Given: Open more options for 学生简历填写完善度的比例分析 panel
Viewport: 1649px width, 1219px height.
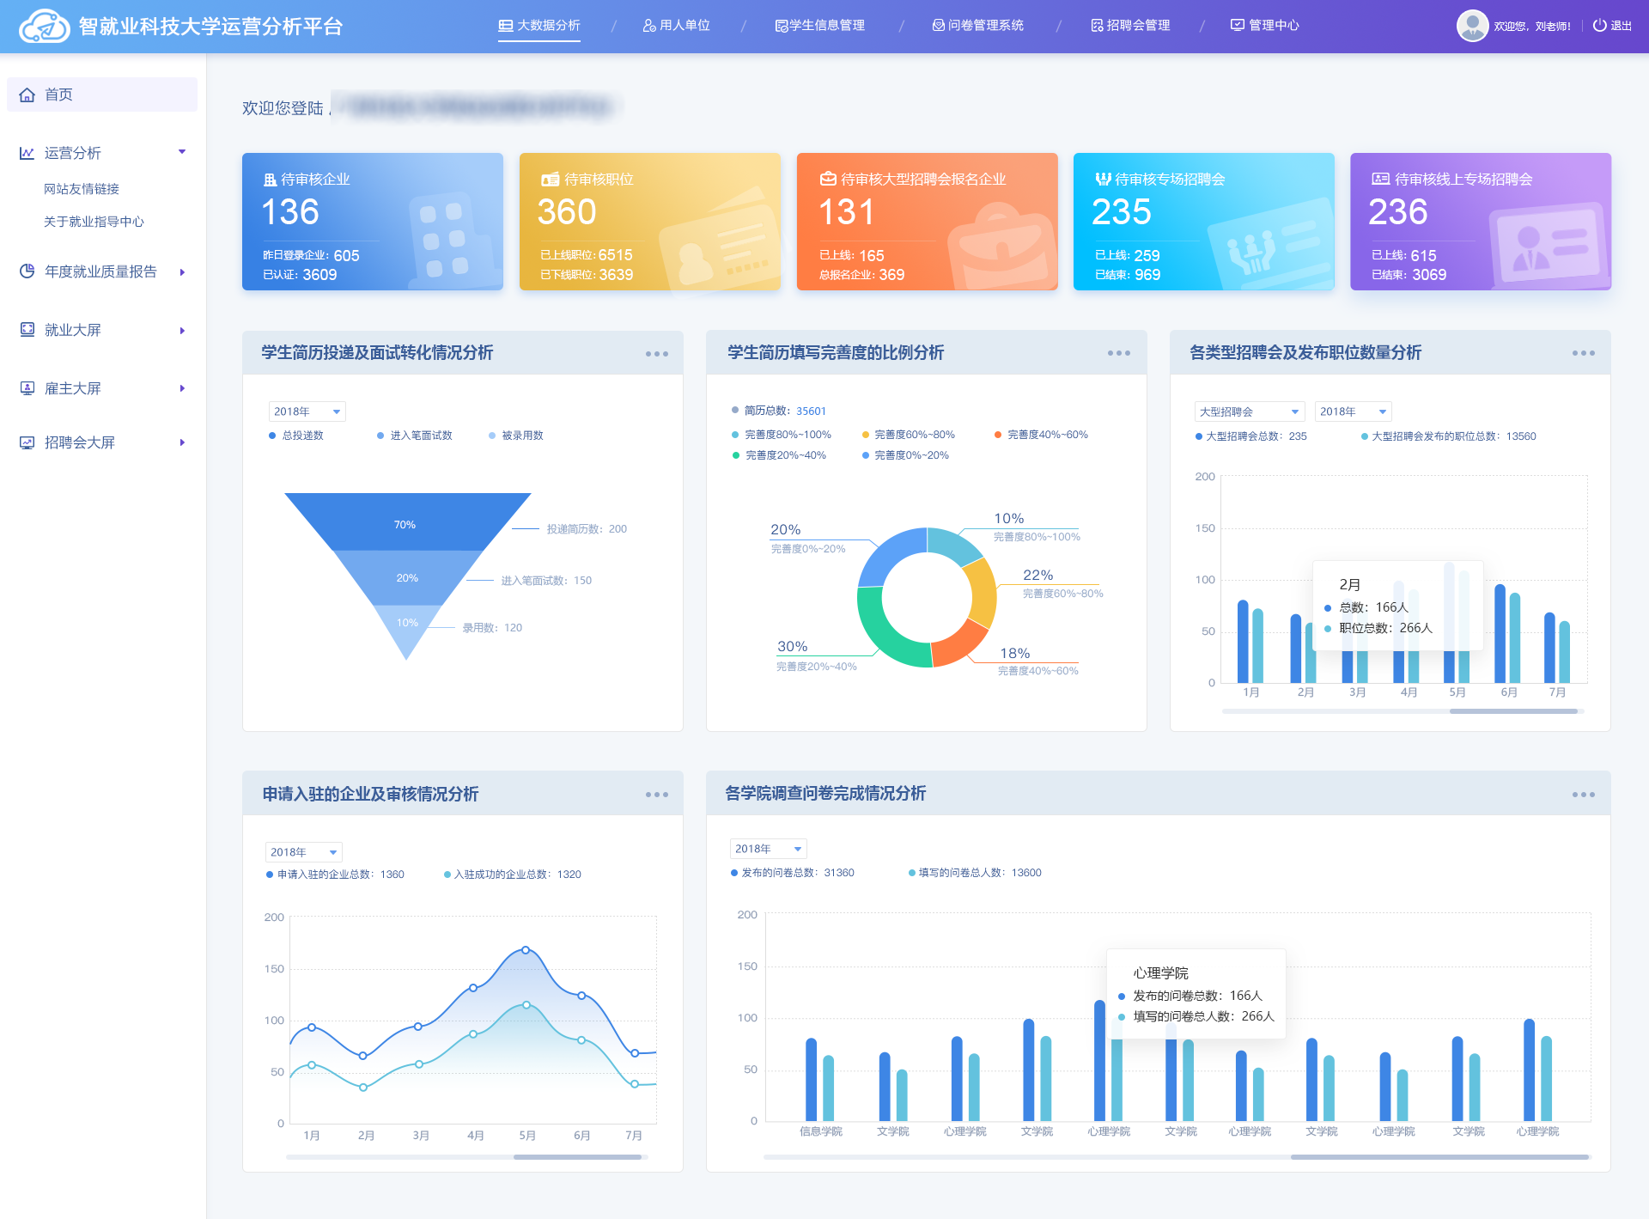Looking at the screenshot, I should 1118,353.
